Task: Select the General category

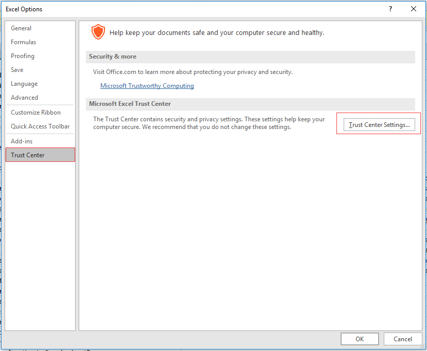Action: click(x=21, y=28)
